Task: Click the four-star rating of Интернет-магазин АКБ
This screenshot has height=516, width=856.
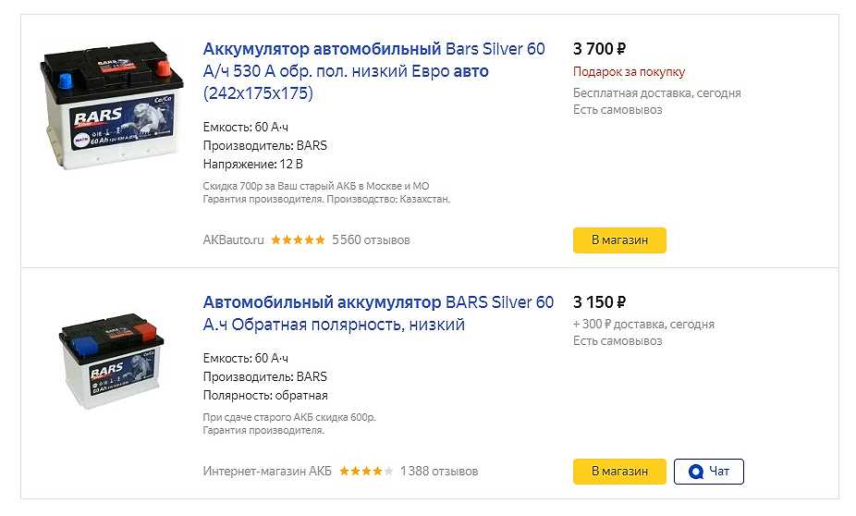Action: (x=366, y=472)
